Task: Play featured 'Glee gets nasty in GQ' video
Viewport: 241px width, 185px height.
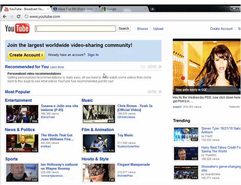Action: pyautogui.click(x=206, y=66)
